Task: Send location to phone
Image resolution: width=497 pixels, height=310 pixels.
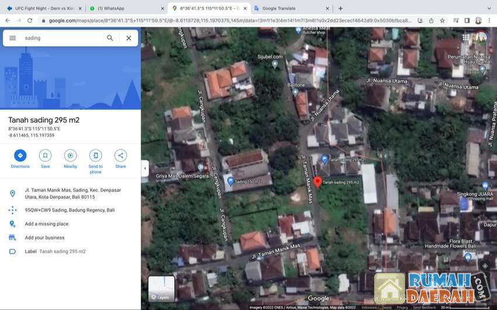Action: [95, 155]
